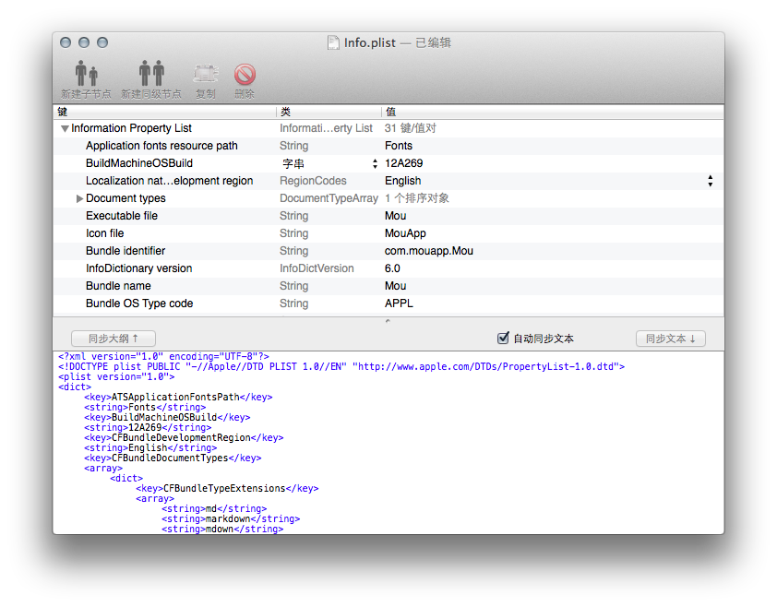This screenshot has width=777, height=607.
Task: Collapse the Information Property List root node
Action: 65,128
